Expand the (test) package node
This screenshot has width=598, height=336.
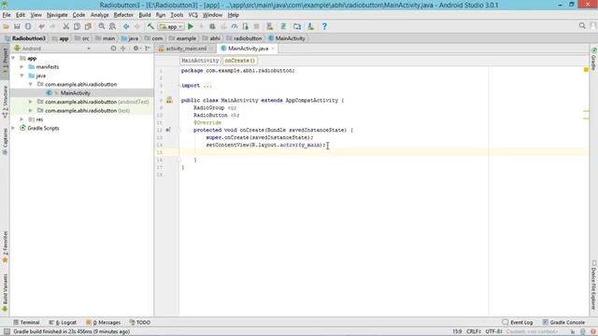coord(31,110)
